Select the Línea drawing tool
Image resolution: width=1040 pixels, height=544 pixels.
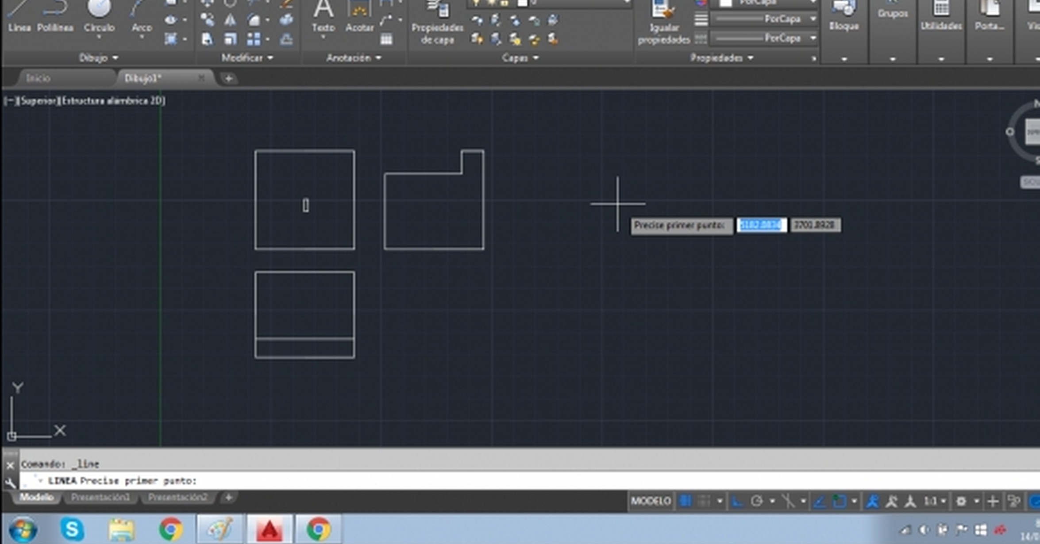pyautogui.click(x=19, y=17)
